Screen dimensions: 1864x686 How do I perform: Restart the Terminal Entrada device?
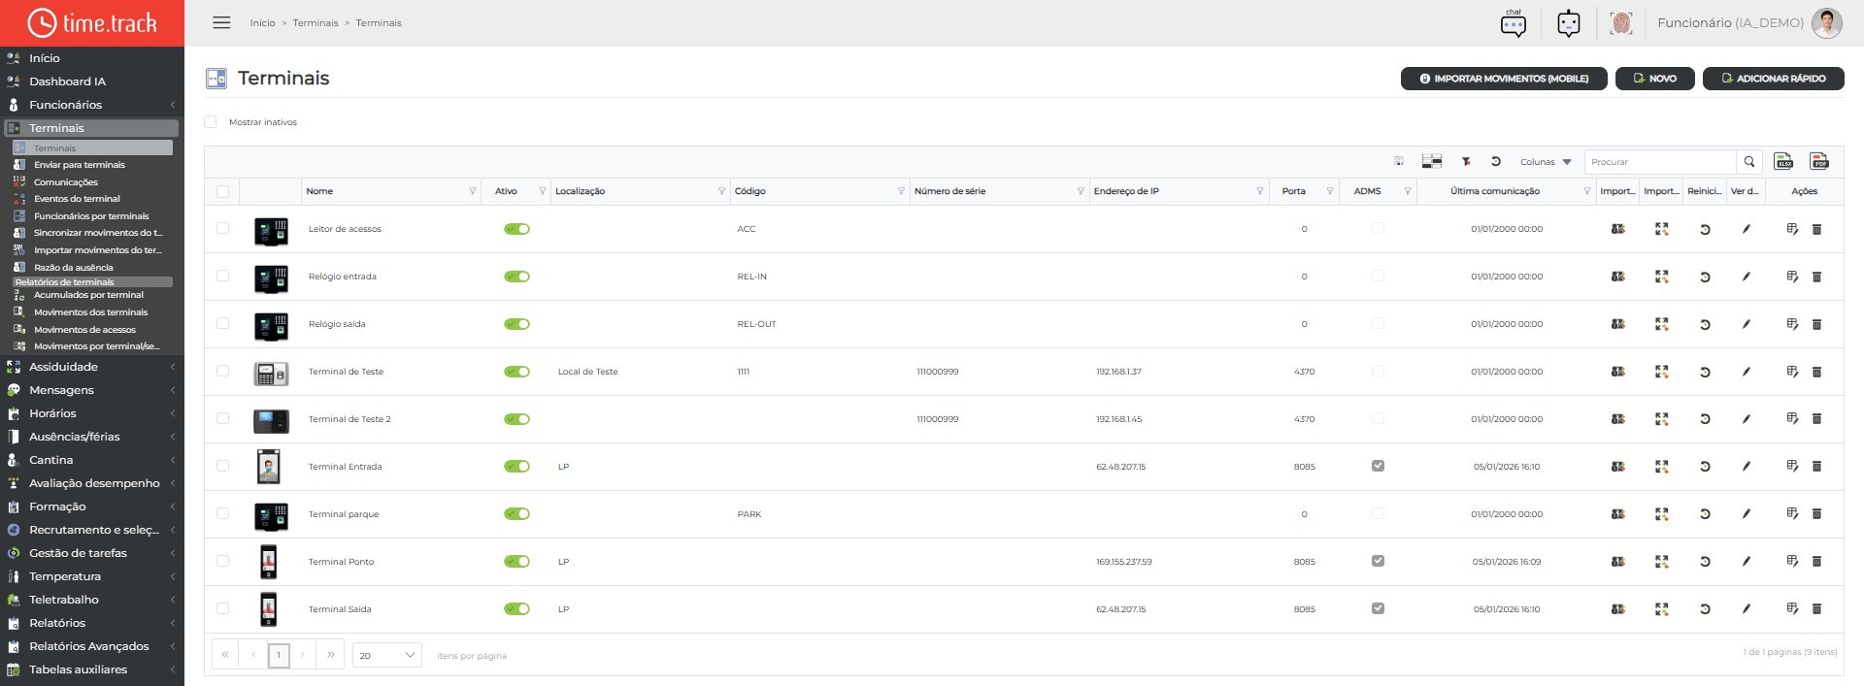click(1705, 468)
